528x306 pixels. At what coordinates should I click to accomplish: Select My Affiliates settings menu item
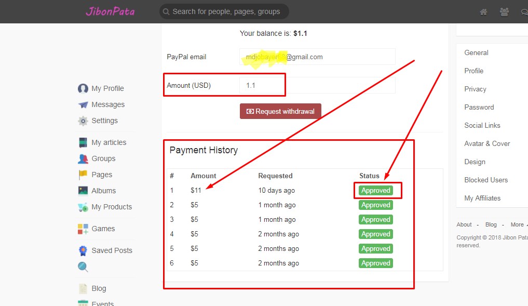point(482,198)
